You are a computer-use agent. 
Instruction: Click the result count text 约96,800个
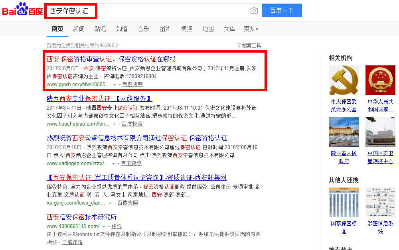107,45
